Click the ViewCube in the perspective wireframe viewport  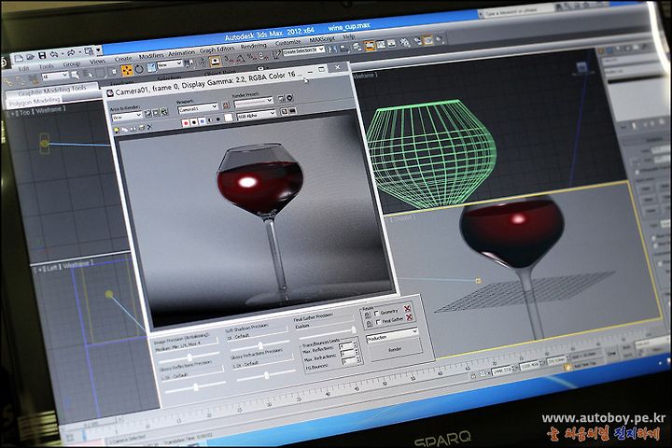coord(581,67)
